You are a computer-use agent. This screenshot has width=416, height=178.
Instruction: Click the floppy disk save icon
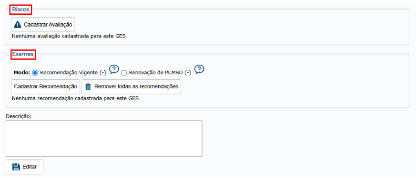16,167
